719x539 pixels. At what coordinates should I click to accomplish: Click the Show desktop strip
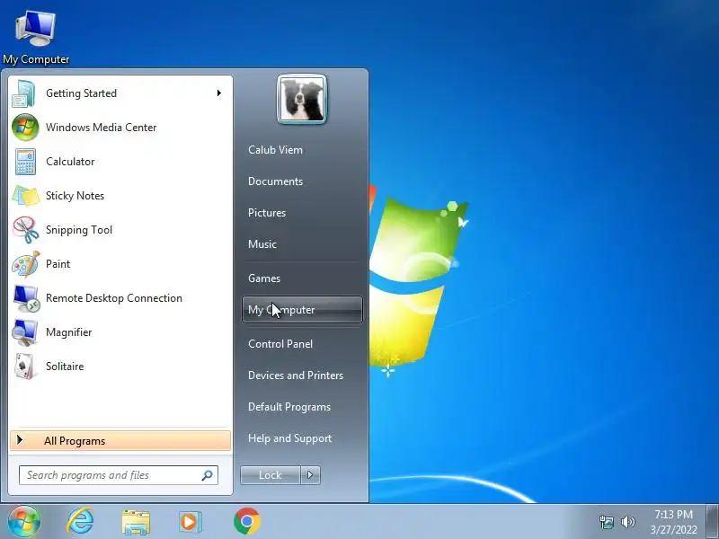coord(712,522)
